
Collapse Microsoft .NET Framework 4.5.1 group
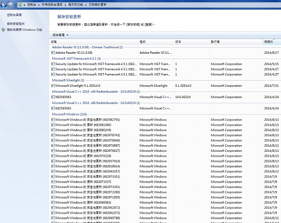76,58
